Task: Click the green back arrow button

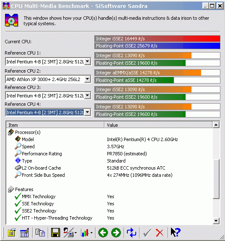Action: tap(103, 233)
